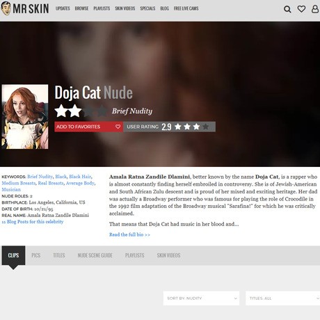The width and height of the screenshot is (320, 320).
Task: Open the favorites heart icon in header
Action: (301, 9)
